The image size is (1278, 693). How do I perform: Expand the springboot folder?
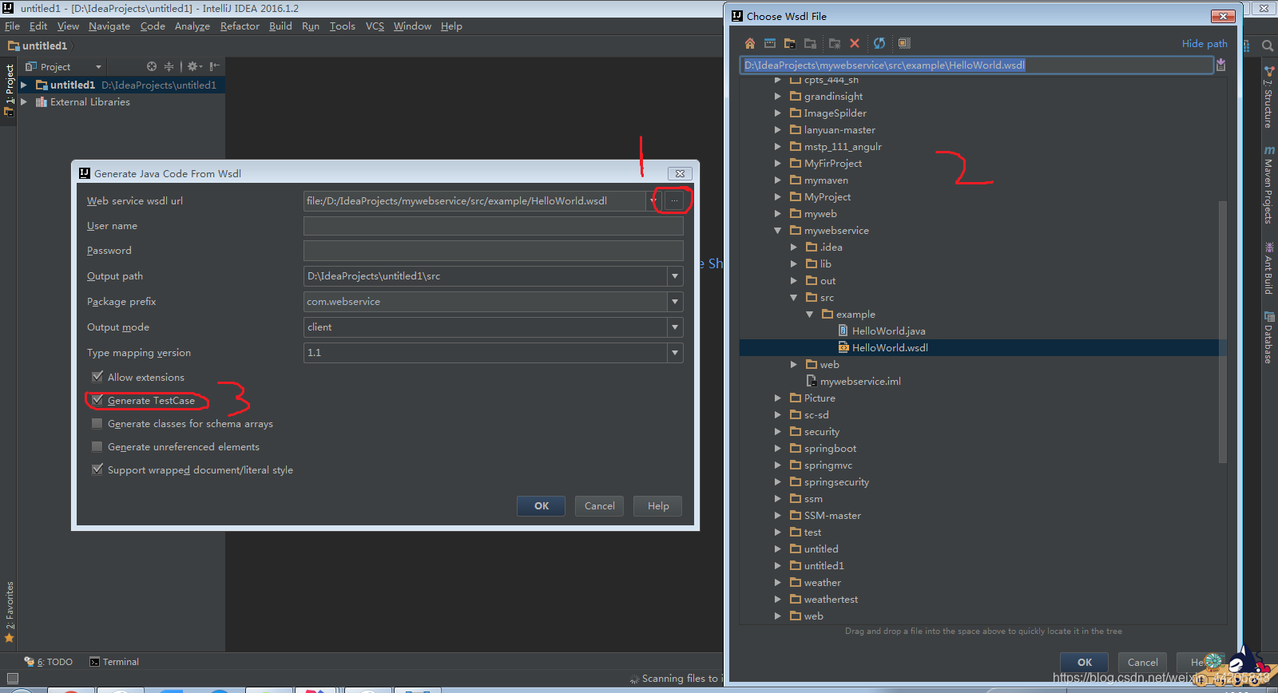(777, 449)
